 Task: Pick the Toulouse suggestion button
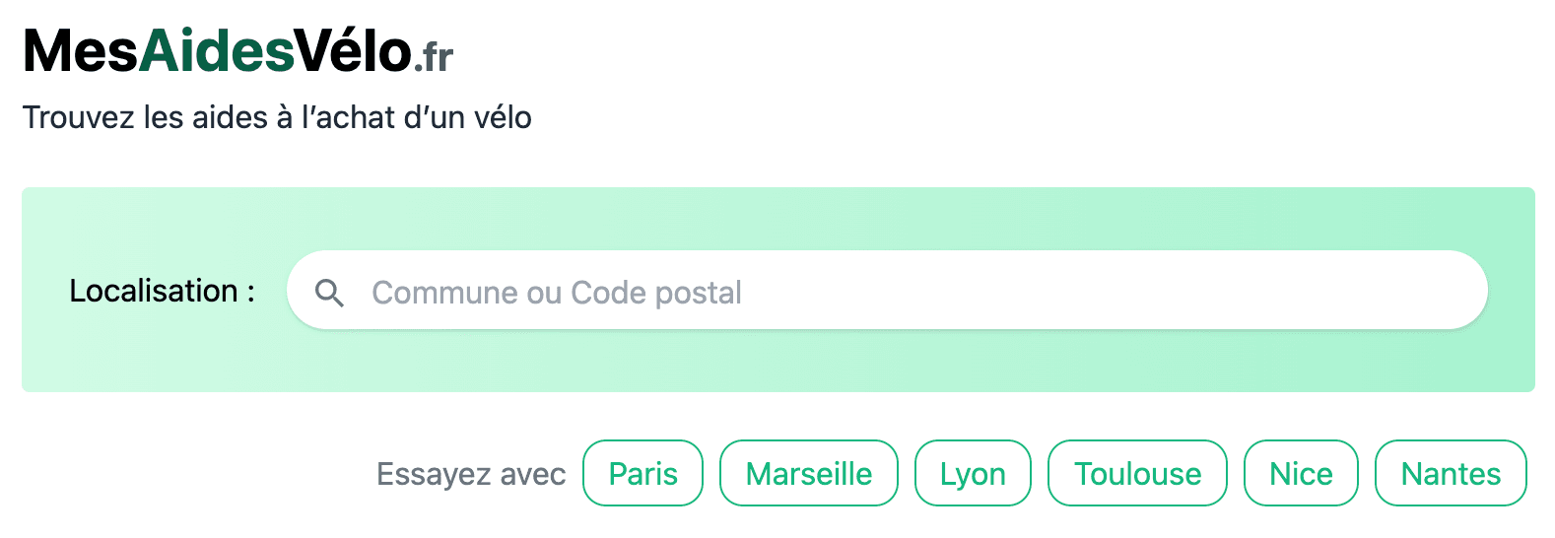pos(1137,474)
